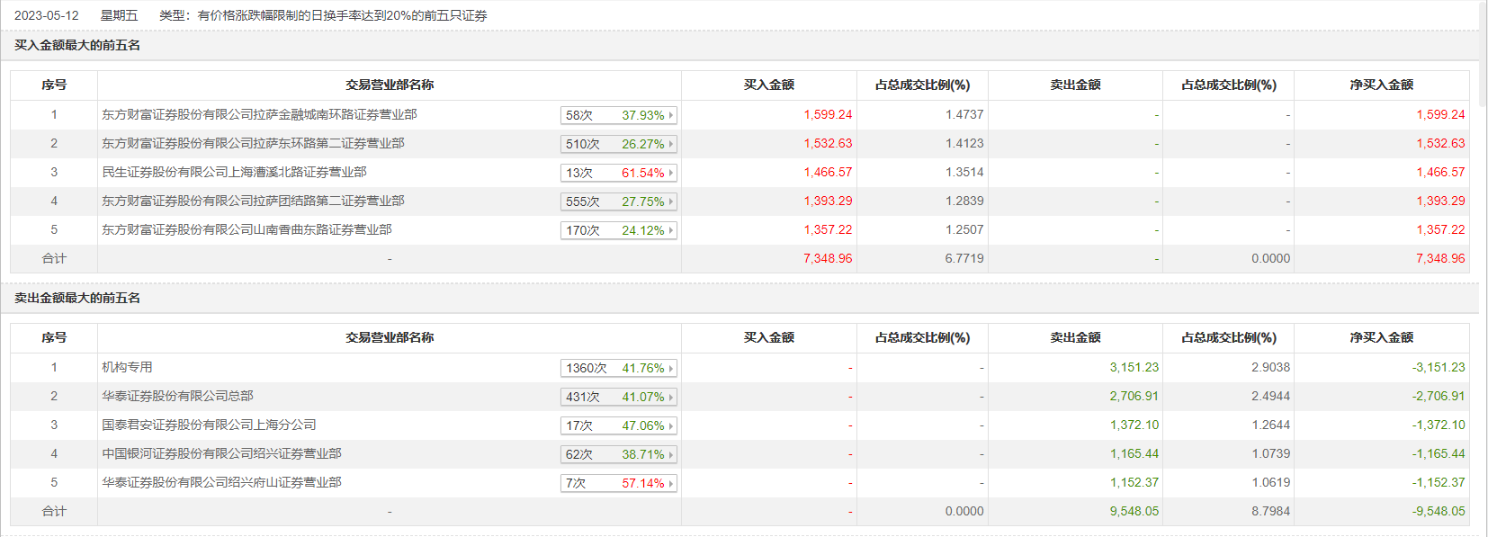Expand the 58次 37.93% stats arrow

(671, 115)
